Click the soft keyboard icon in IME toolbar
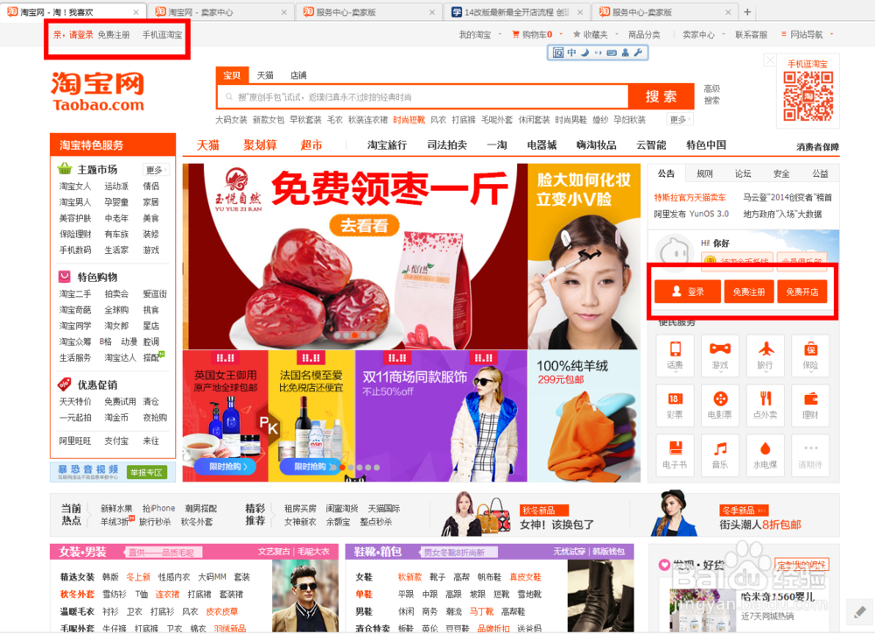 pyautogui.click(x=612, y=53)
